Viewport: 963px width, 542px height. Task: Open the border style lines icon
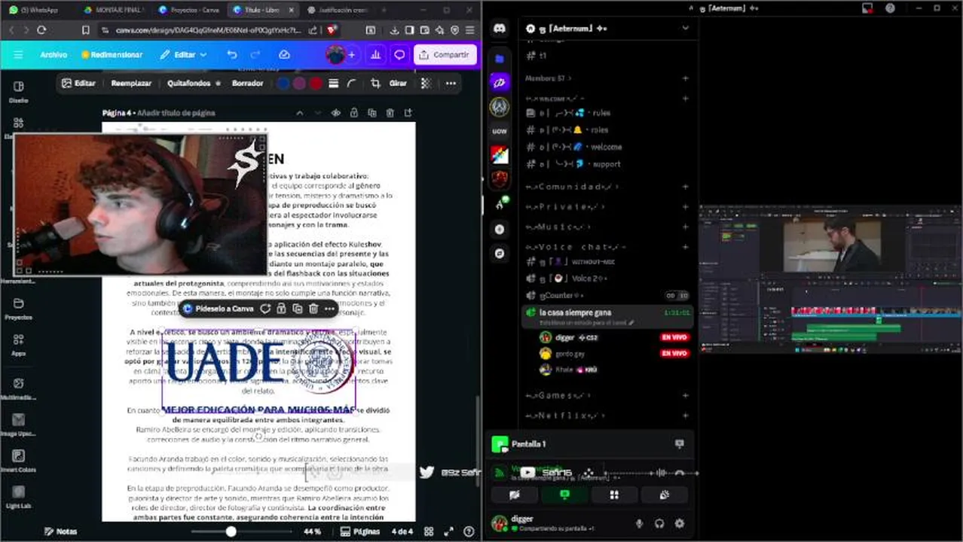pos(333,84)
